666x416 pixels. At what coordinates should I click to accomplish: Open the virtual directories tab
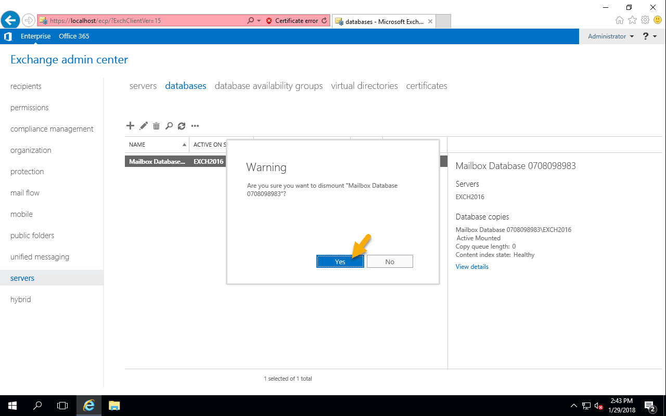[364, 86]
